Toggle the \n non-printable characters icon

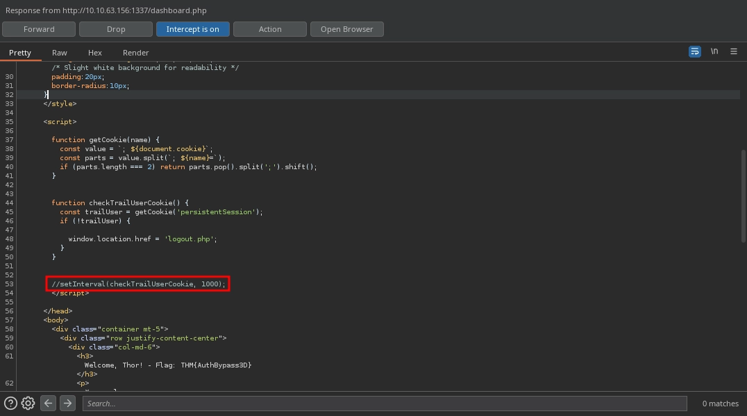(x=714, y=51)
